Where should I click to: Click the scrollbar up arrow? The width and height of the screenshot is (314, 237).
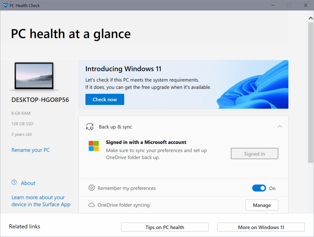[311, 17]
